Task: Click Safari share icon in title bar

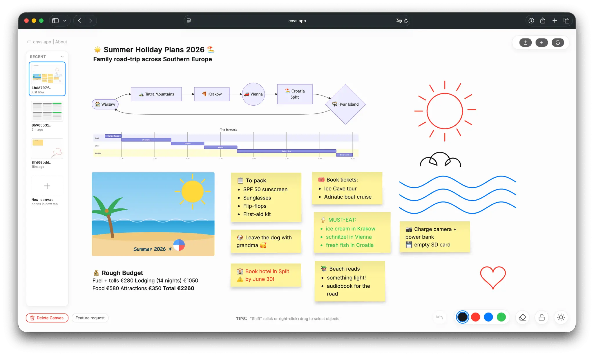Action: coord(543,20)
